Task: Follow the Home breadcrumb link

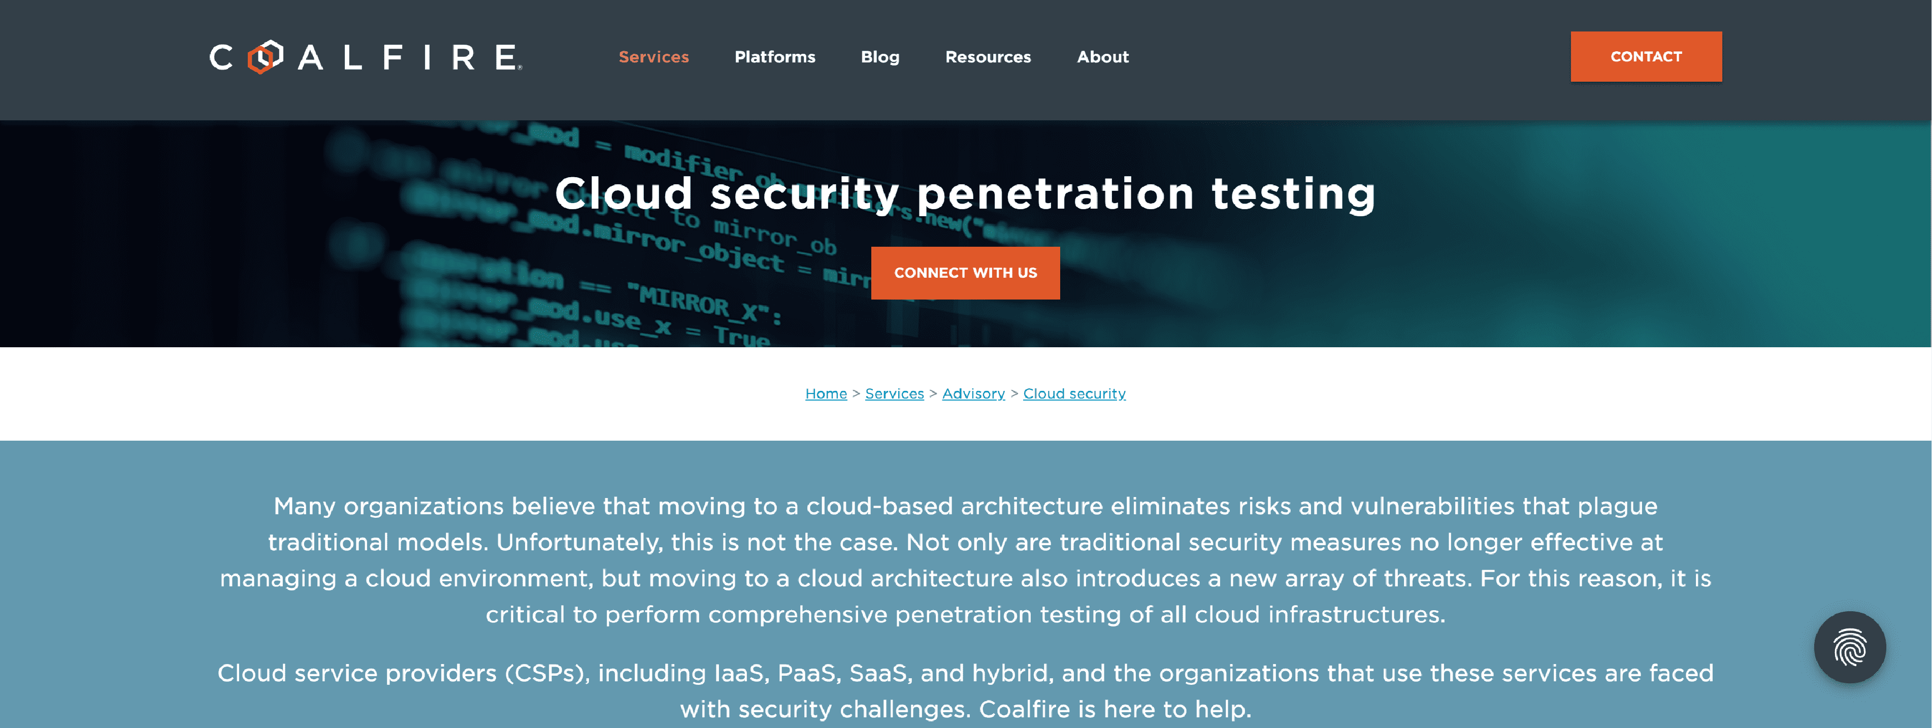Action: pyautogui.click(x=826, y=393)
